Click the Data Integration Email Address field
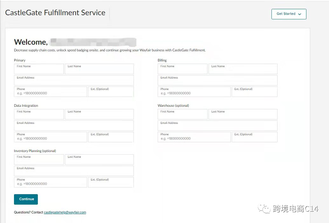This screenshot has width=329, height=223. pos(74,126)
